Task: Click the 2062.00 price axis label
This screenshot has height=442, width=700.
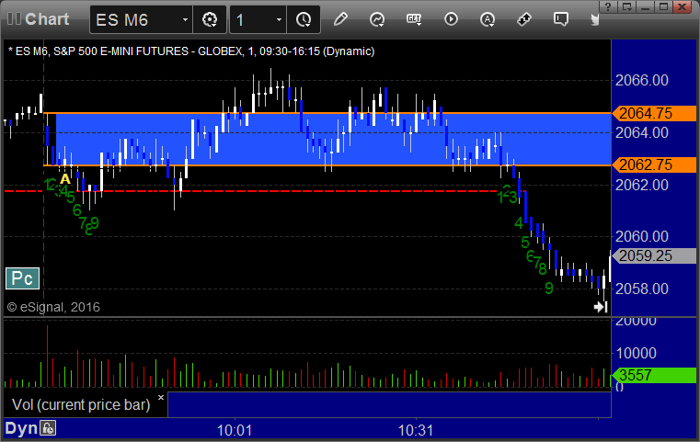Action: [x=641, y=185]
